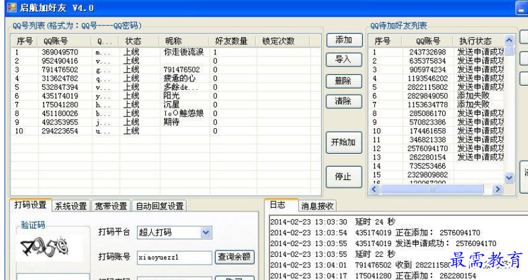Image resolution: width=528 pixels, height=280 pixels.
Task: Click the 状态 column header
Action: [140, 41]
